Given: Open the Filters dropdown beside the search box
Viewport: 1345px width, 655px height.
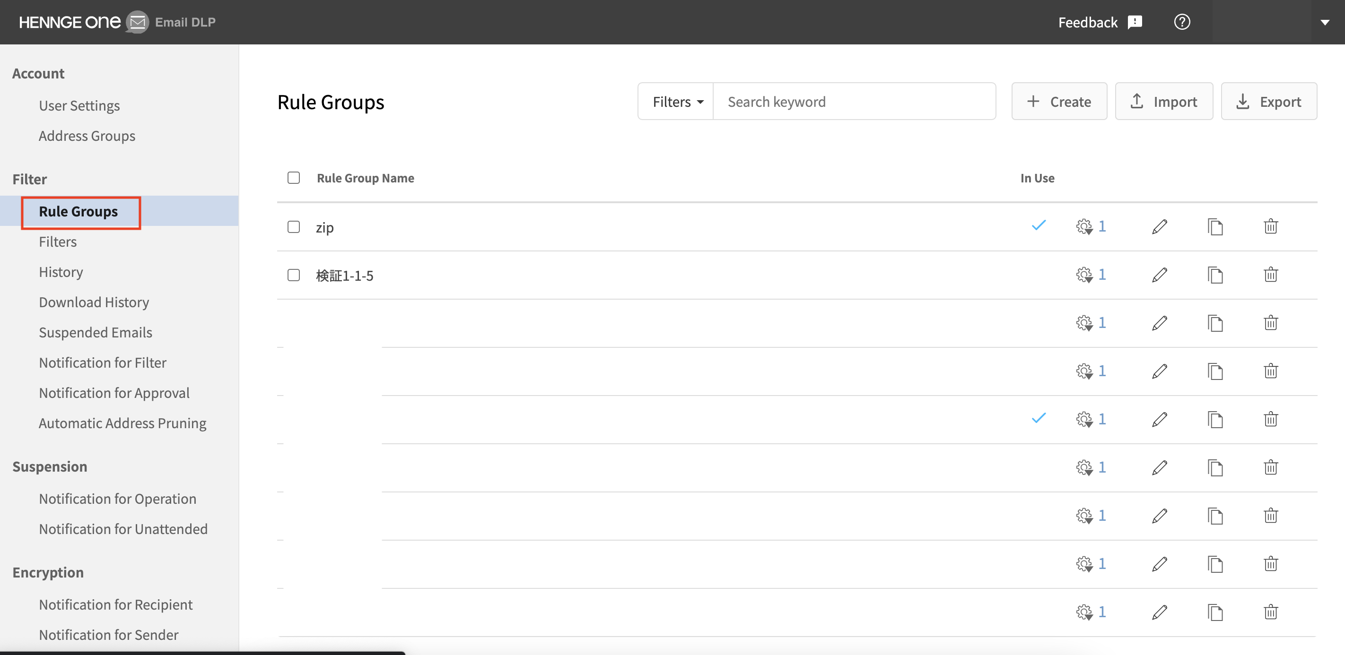Looking at the screenshot, I should pos(677,101).
